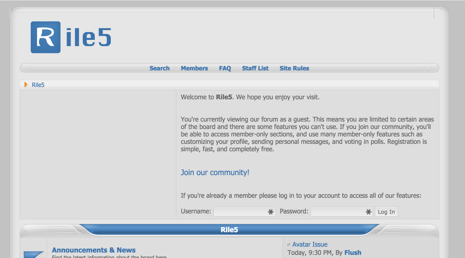Image resolution: width=465 pixels, height=258 pixels.
Task: Click the bold Rile5 in welcome text
Action: point(224,97)
